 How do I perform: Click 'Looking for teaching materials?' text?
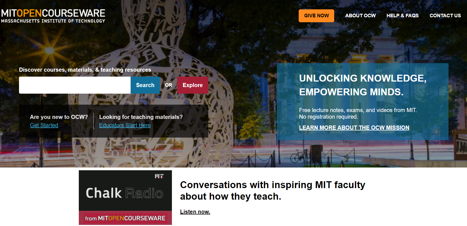[141, 117]
